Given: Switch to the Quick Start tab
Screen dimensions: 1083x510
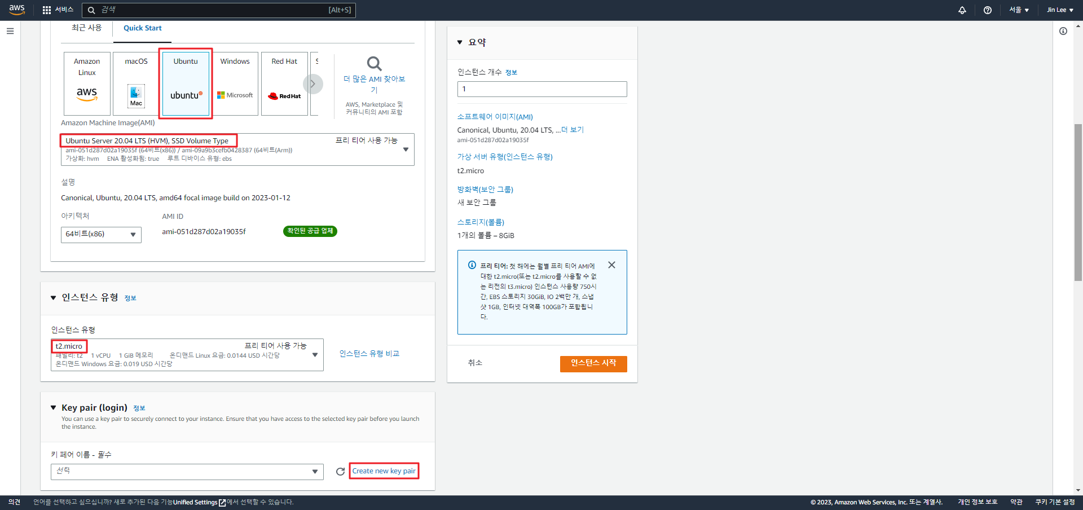Looking at the screenshot, I should 142,28.
